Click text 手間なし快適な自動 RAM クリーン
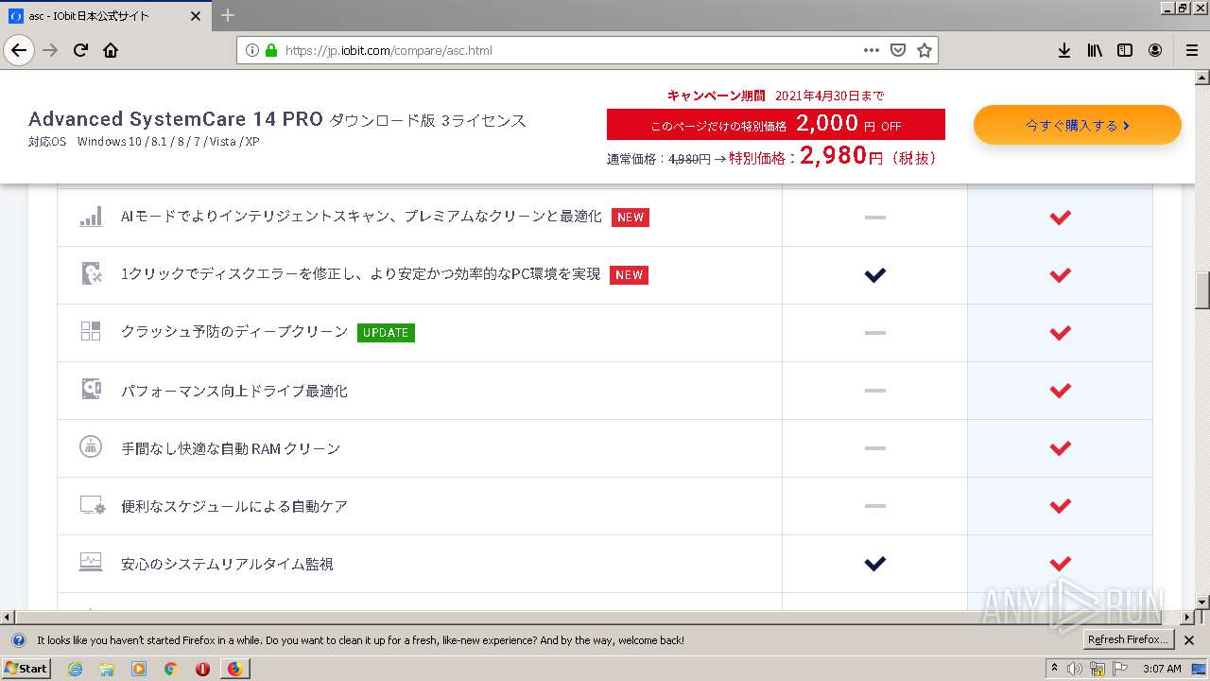This screenshot has height=681, width=1210. tap(231, 448)
